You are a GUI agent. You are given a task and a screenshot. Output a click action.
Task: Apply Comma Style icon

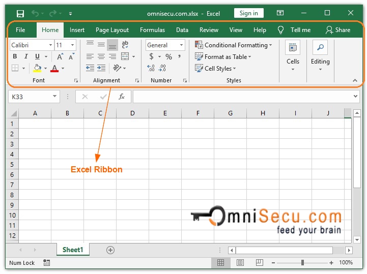click(x=180, y=56)
